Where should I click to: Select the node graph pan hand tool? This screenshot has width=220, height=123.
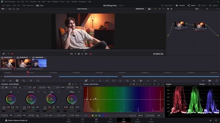coord(171,9)
